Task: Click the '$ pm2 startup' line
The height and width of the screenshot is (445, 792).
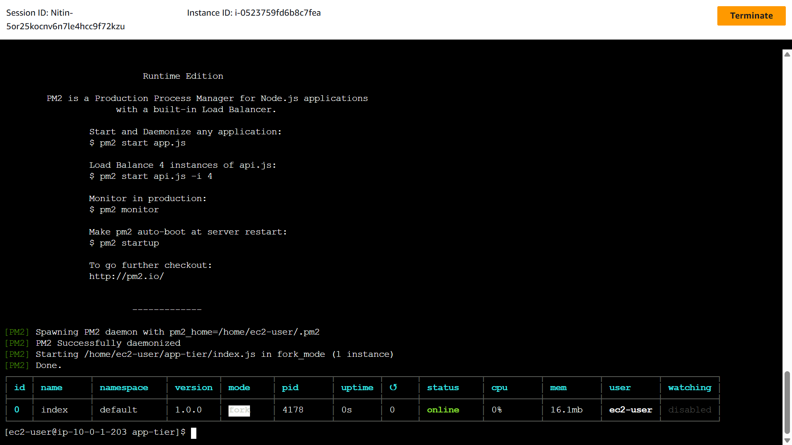Action: (124, 243)
